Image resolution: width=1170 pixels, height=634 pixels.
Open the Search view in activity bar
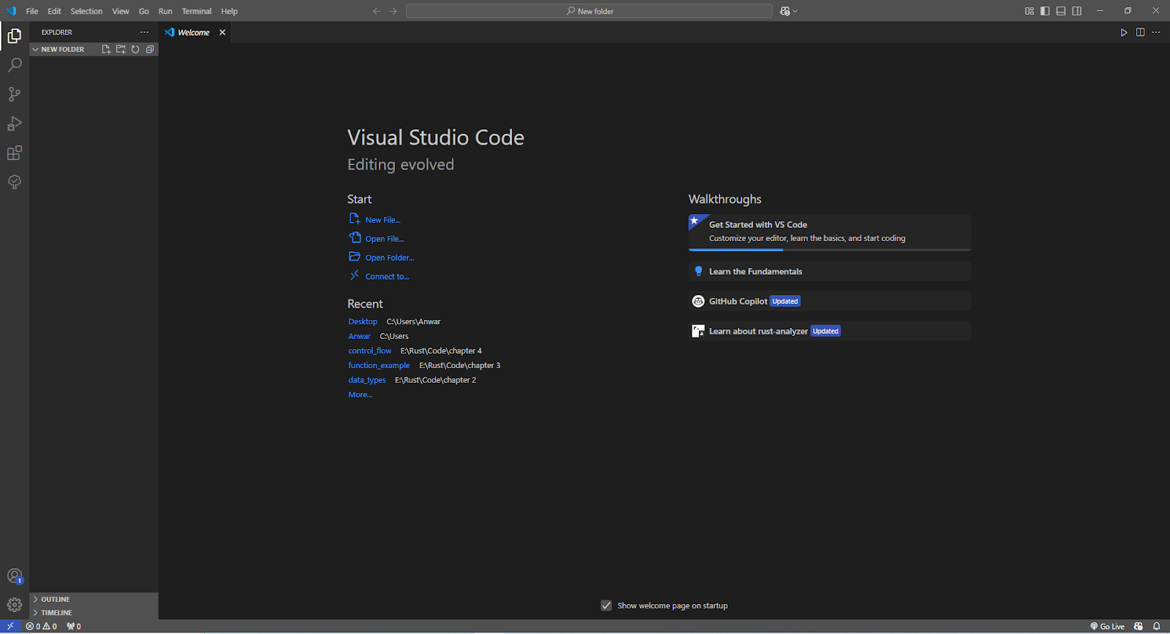pyautogui.click(x=15, y=65)
